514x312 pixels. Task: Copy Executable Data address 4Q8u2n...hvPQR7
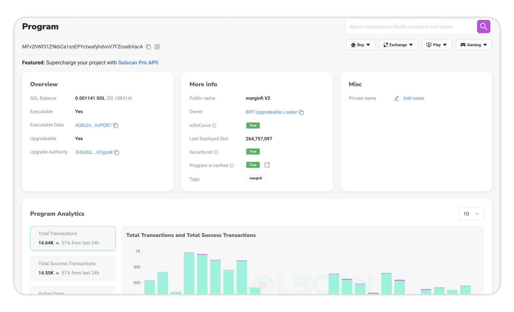(x=116, y=125)
